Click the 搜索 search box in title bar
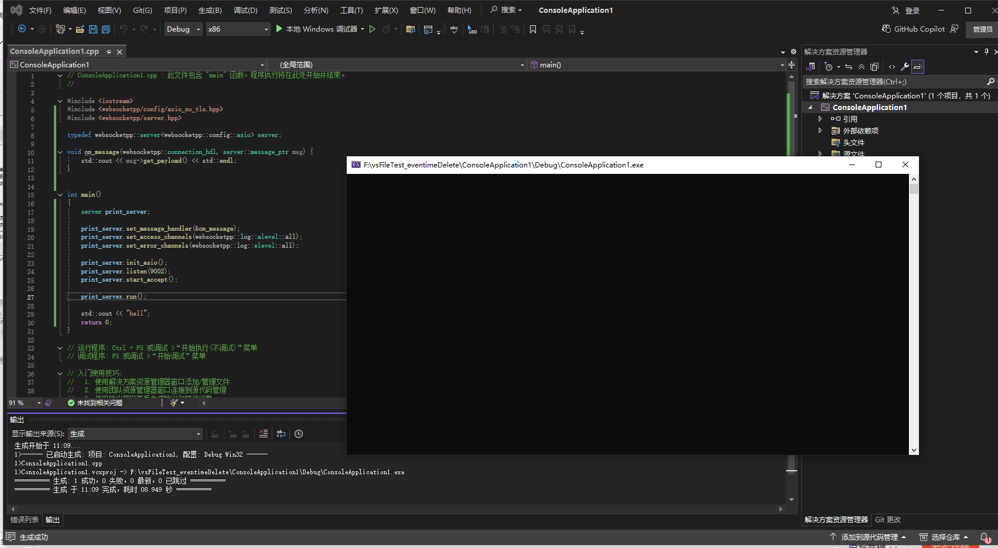The image size is (998, 548). (x=506, y=10)
